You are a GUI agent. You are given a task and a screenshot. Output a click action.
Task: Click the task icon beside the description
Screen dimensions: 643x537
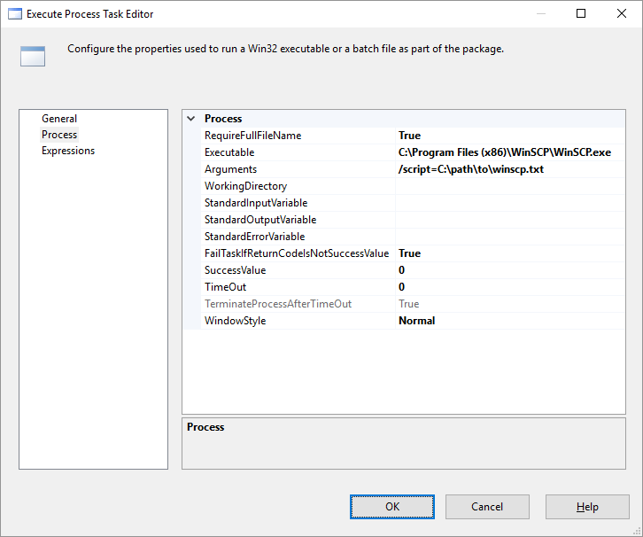[x=33, y=57]
